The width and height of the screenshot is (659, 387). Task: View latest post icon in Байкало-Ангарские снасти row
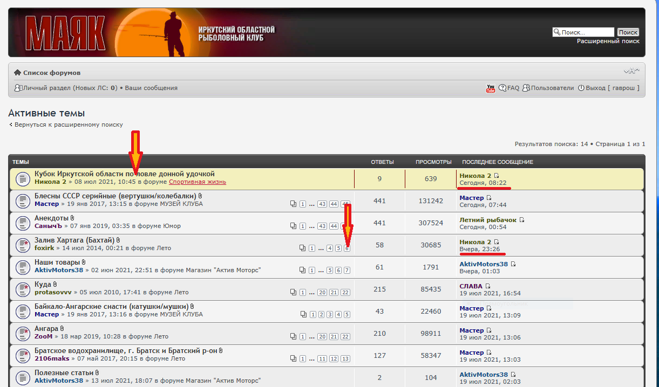tap(488, 308)
